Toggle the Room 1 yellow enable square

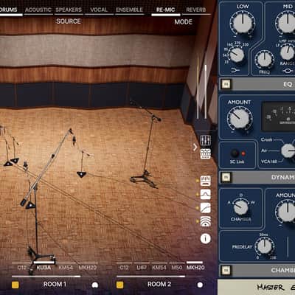15,285
